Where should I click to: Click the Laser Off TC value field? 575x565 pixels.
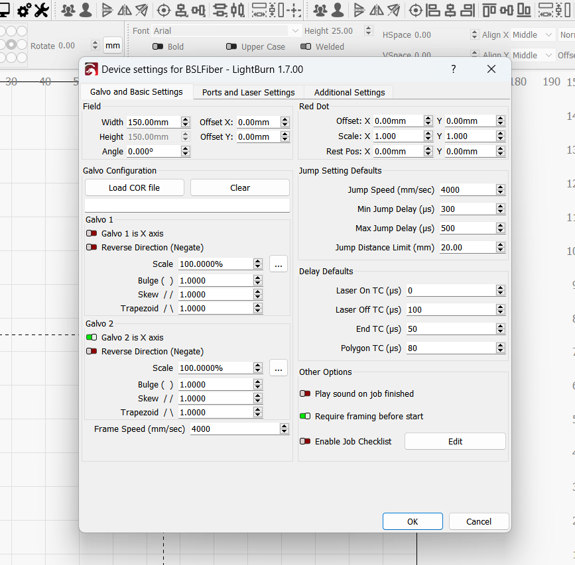pos(452,310)
